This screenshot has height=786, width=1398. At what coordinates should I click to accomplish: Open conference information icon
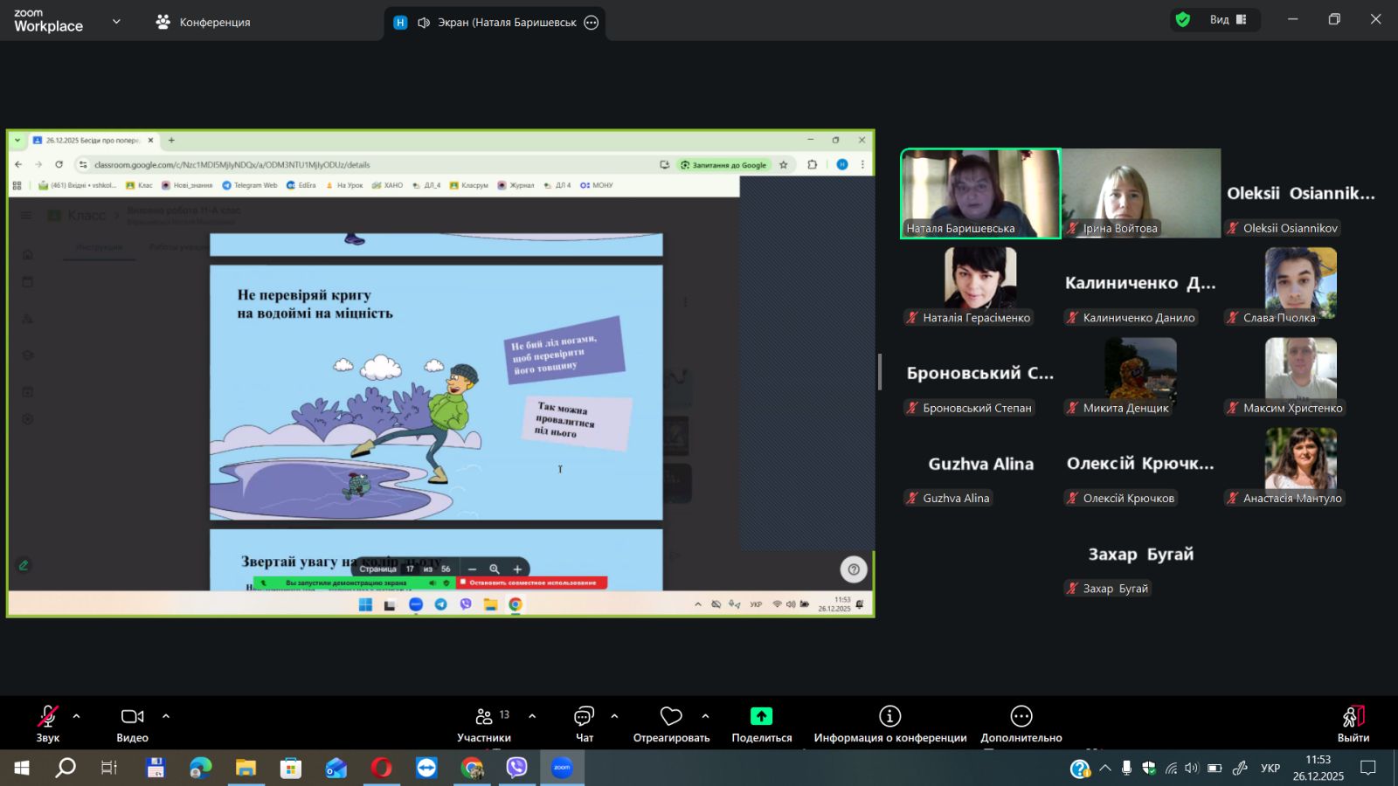click(x=889, y=716)
